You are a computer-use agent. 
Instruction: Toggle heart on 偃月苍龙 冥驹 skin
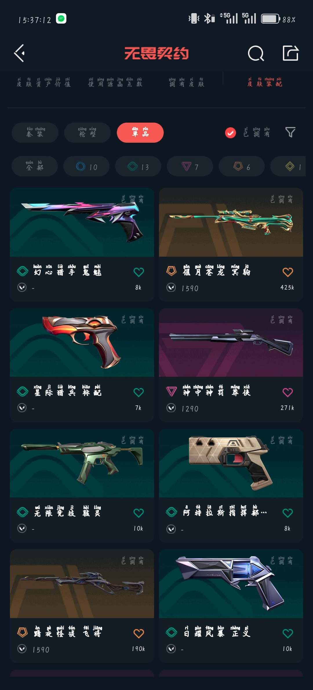click(x=287, y=272)
